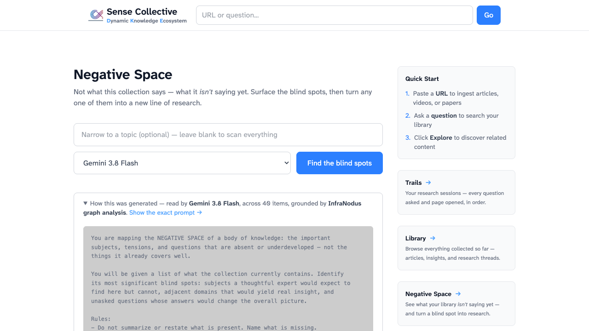Select 'Paste a URL to ingest' step text
This screenshot has height=331, width=589.
point(456,98)
